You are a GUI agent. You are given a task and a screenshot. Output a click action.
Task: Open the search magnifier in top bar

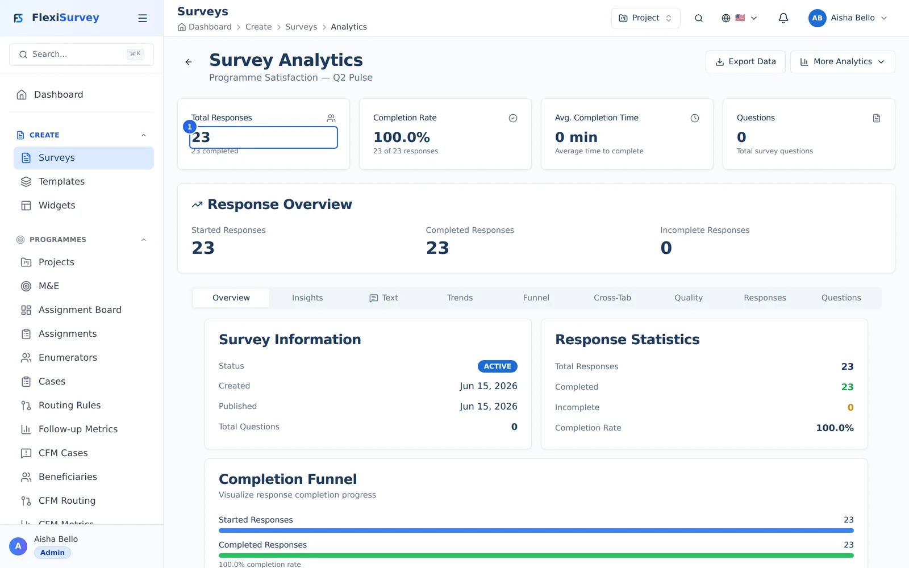699,18
